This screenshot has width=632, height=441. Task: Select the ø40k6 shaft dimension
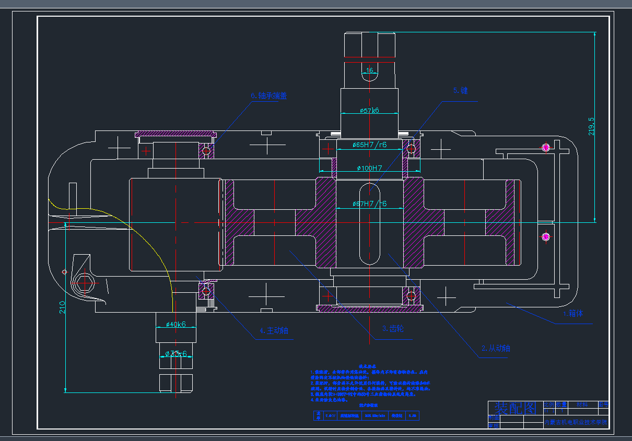click(176, 324)
